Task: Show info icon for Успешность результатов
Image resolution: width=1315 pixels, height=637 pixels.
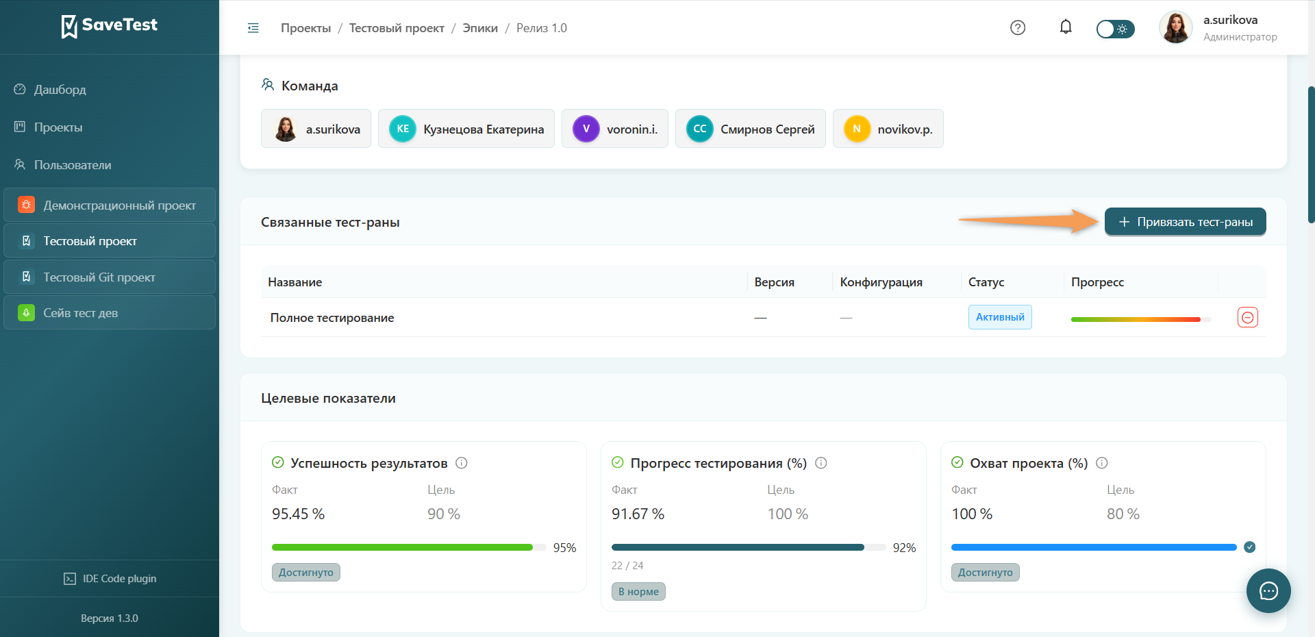Action: coord(462,463)
